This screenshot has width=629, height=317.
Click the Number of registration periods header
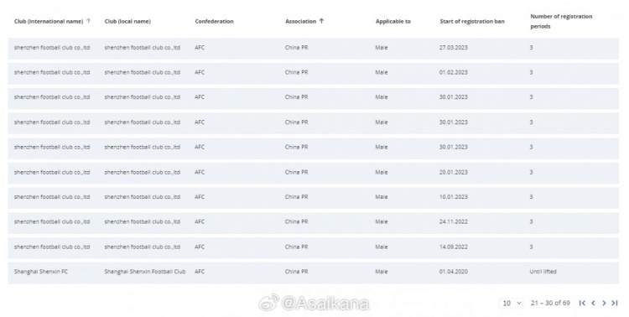tap(561, 21)
